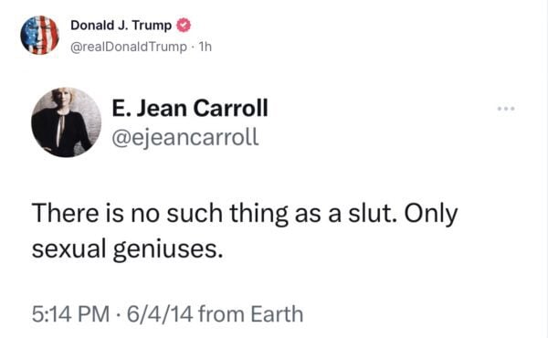Click the 'from Earth' location label
This screenshot has width=548, height=338.
[x=250, y=313]
